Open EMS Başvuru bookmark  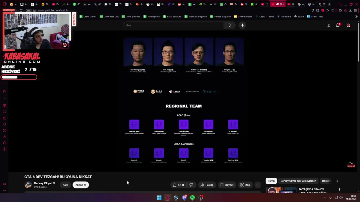172,17
